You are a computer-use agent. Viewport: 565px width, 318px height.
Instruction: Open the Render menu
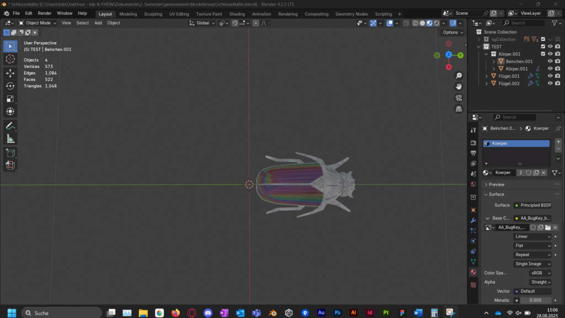tap(45, 13)
